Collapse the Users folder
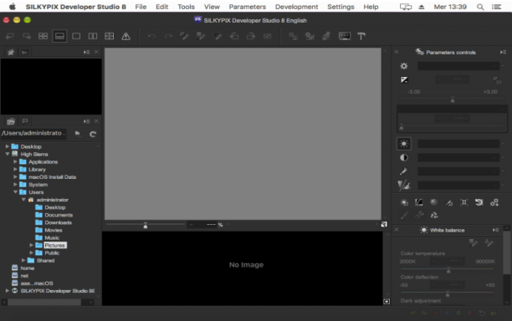This screenshot has height=321, width=512. [15, 192]
